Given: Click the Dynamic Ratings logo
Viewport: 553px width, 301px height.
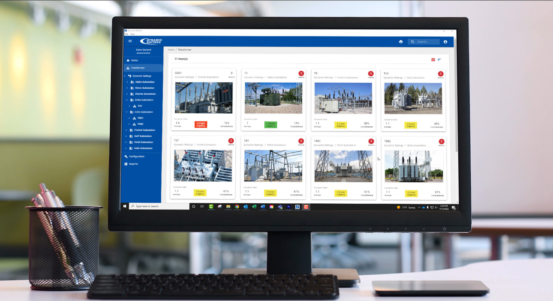Looking at the screenshot, I should coord(151,41).
